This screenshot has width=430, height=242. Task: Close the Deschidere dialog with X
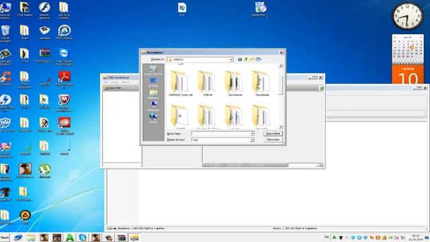[x=282, y=52]
